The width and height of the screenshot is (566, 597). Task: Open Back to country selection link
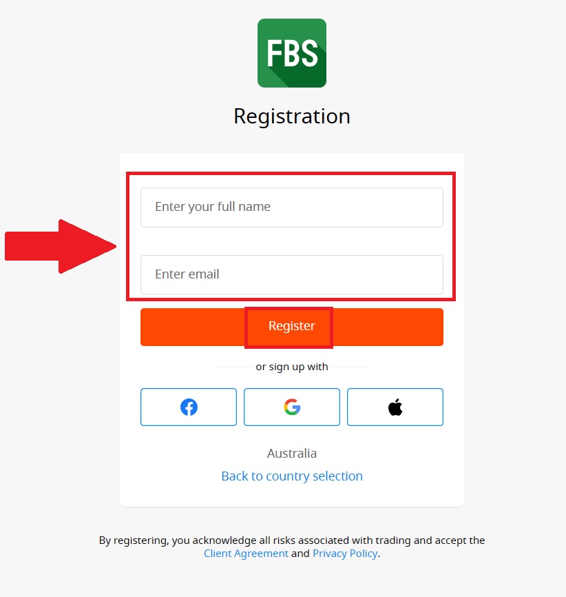tap(292, 476)
